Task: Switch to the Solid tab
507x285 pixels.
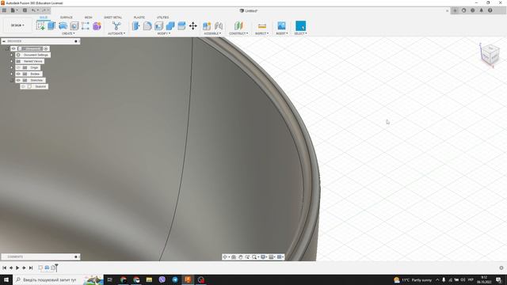Action: tap(44, 17)
